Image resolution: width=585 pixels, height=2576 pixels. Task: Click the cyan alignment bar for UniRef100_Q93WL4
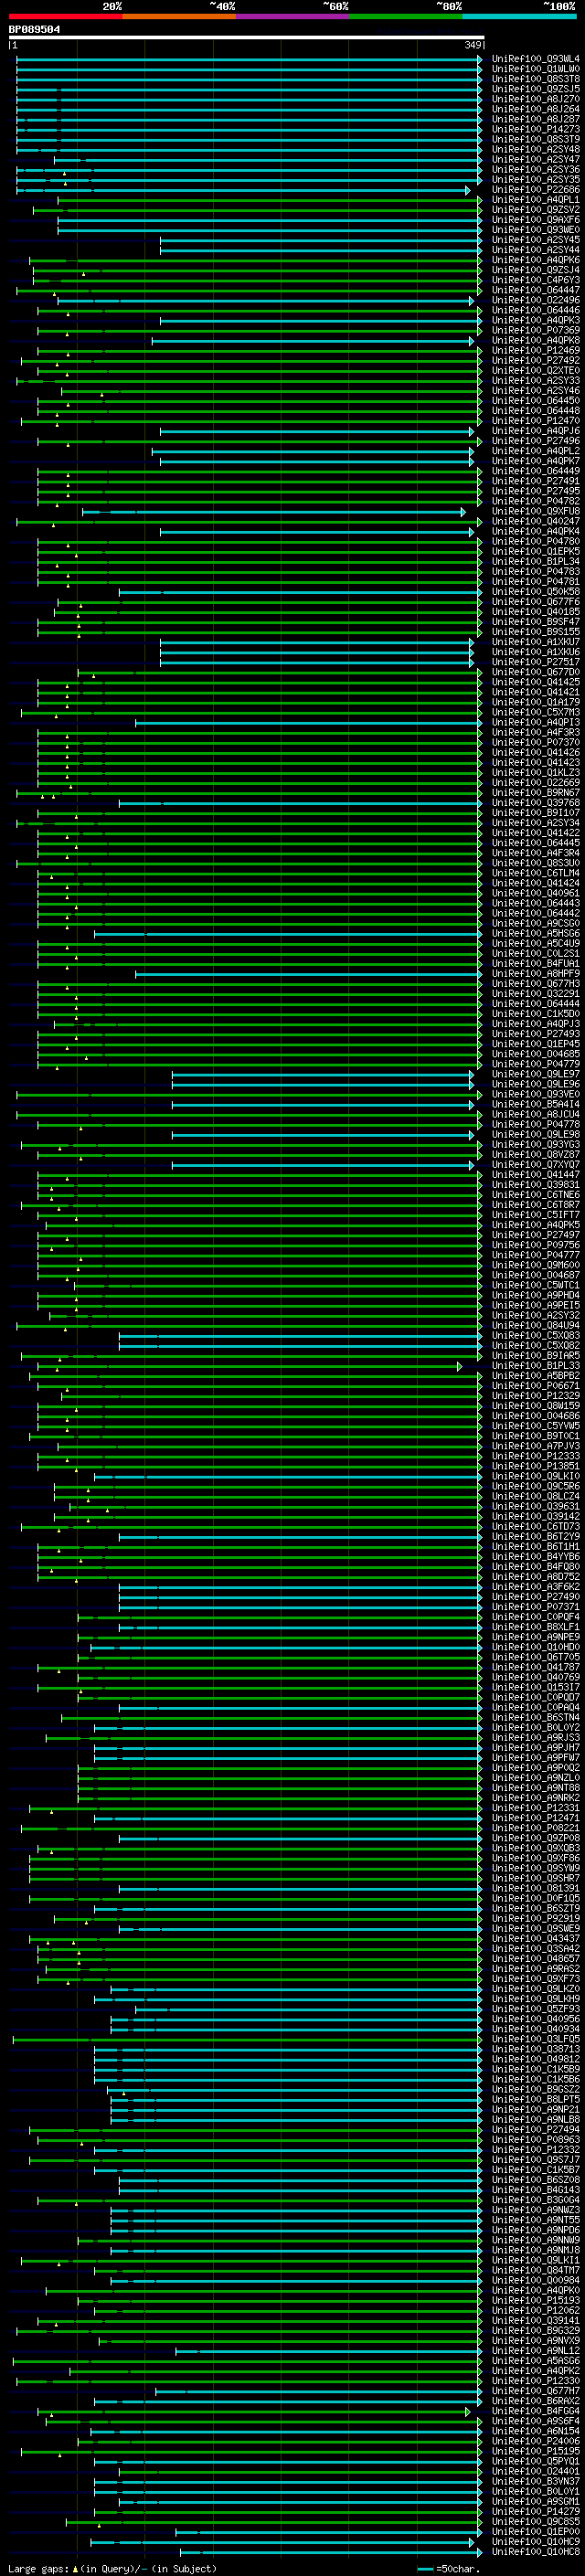click(x=249, y=59)
